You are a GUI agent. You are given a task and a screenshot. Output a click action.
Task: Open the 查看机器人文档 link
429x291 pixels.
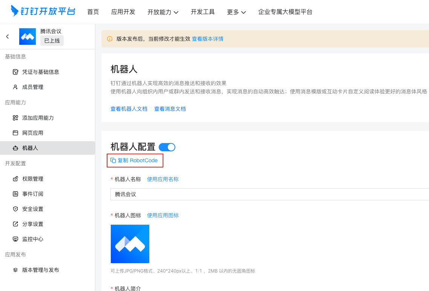coord(129,109)
